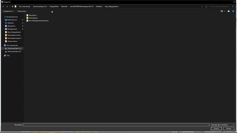Viewport: 237px width, 133px height.
Task: Click the Transactions folder icon
Action: (27, 15)
